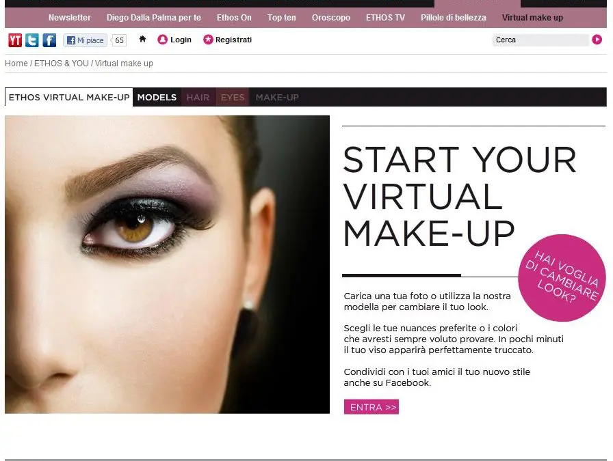Viewport: 613px width, 461px height.
Task: Open the Twitter social icon
Action: pos(32,40)
